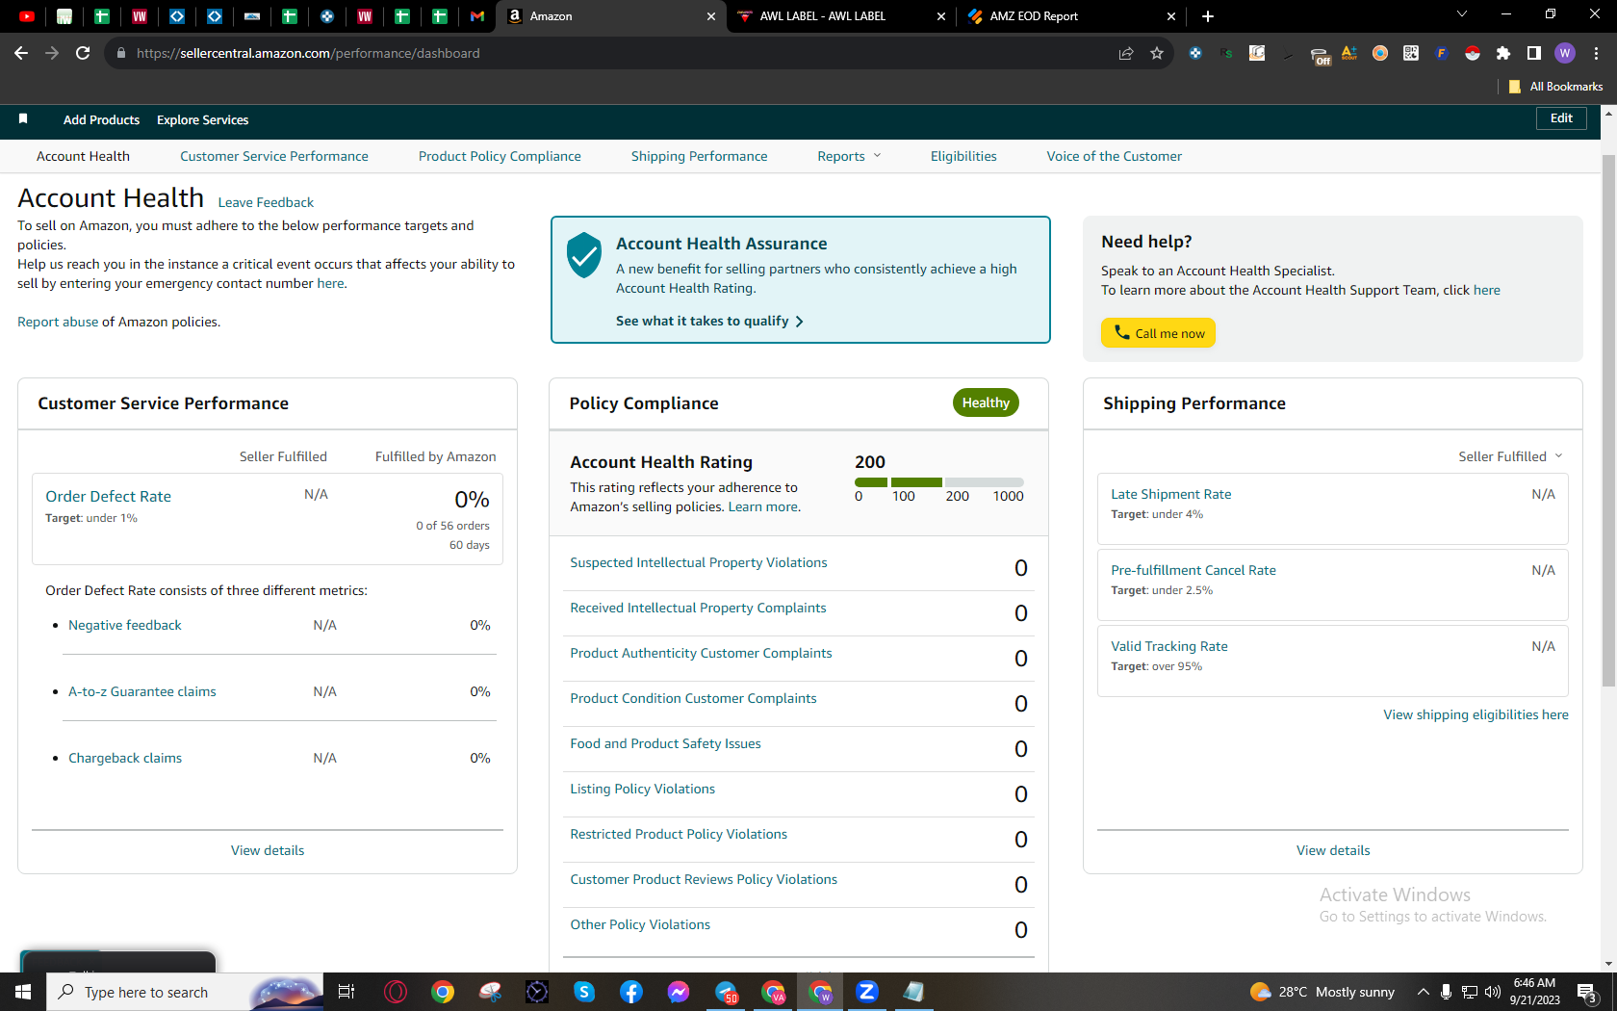
Task: Switch to the AWL LABEL browser tab
Action: tap(842, 16)
